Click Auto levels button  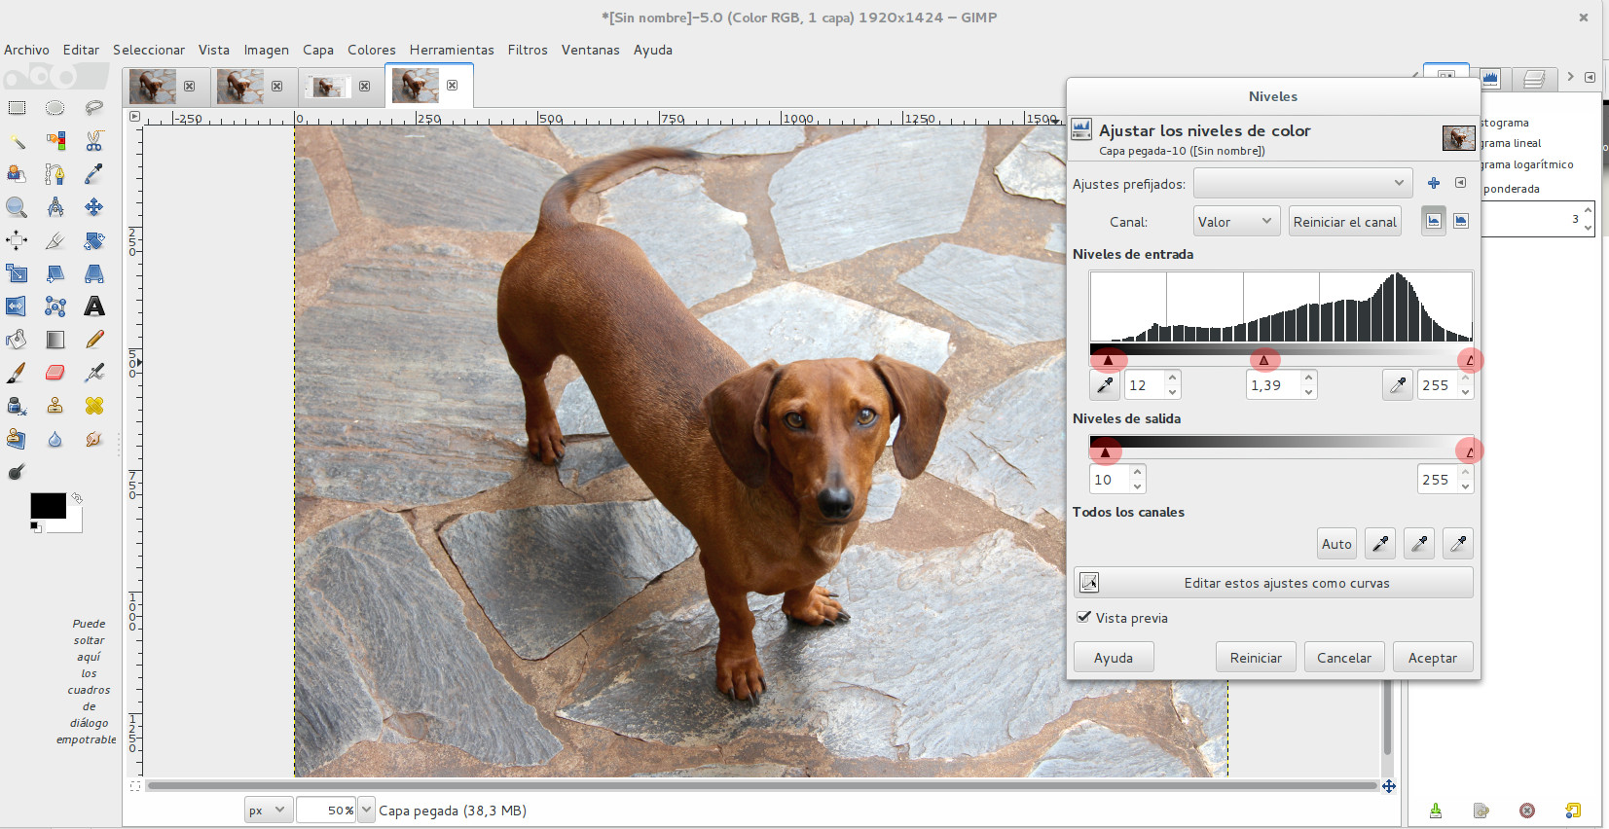tap(1336, 544)
